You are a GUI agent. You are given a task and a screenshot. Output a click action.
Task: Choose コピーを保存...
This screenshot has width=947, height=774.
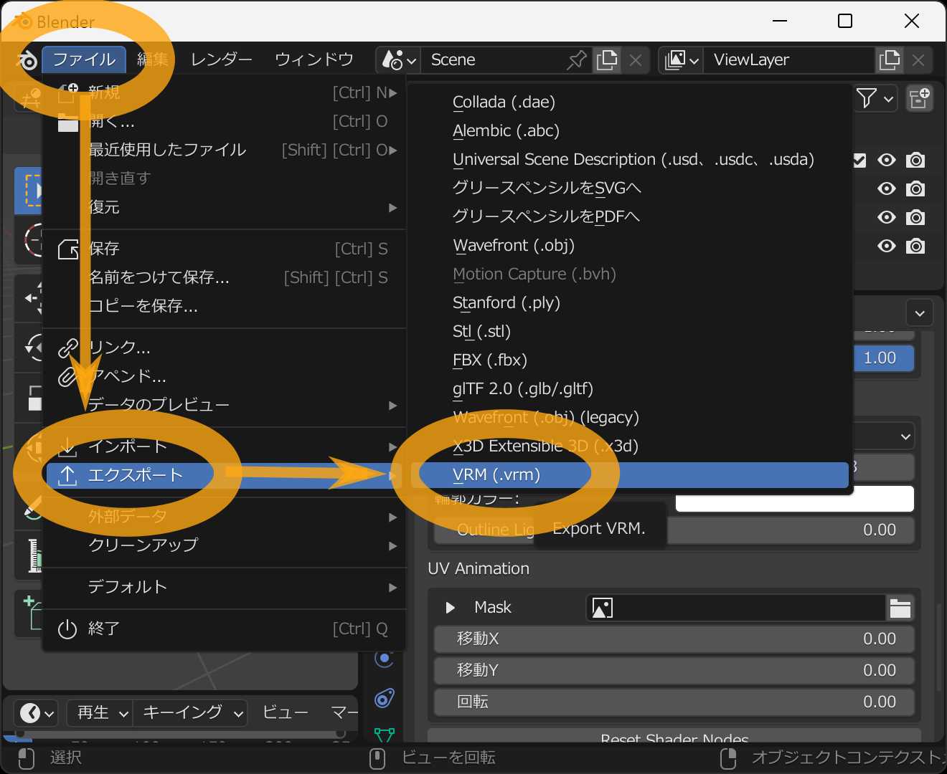(225, 307)
